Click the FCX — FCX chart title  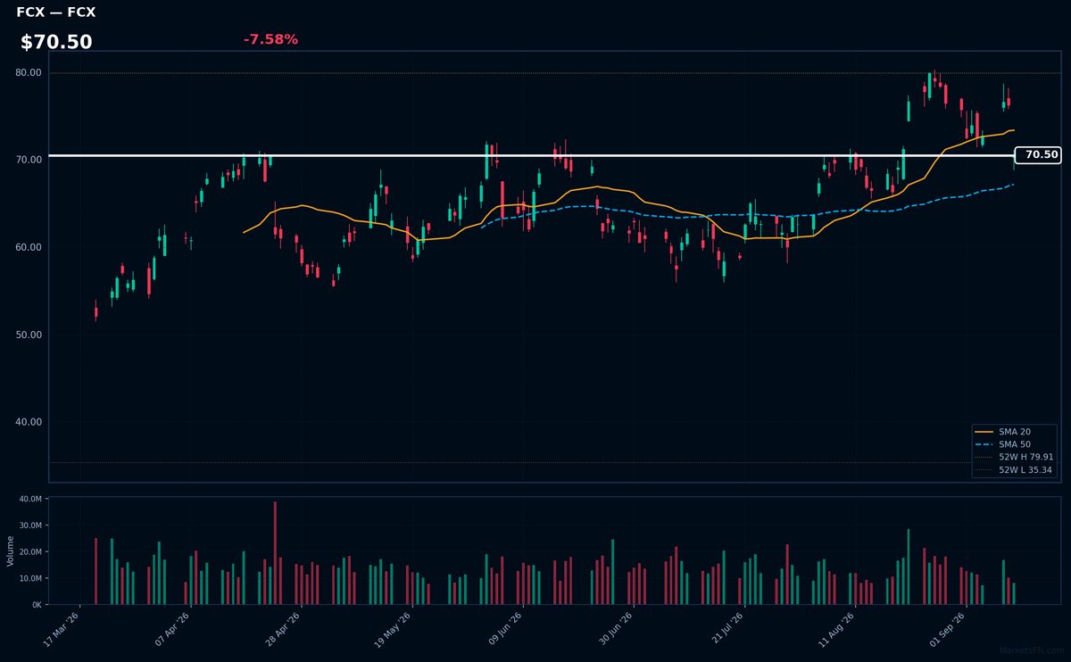tap(55, 12)
